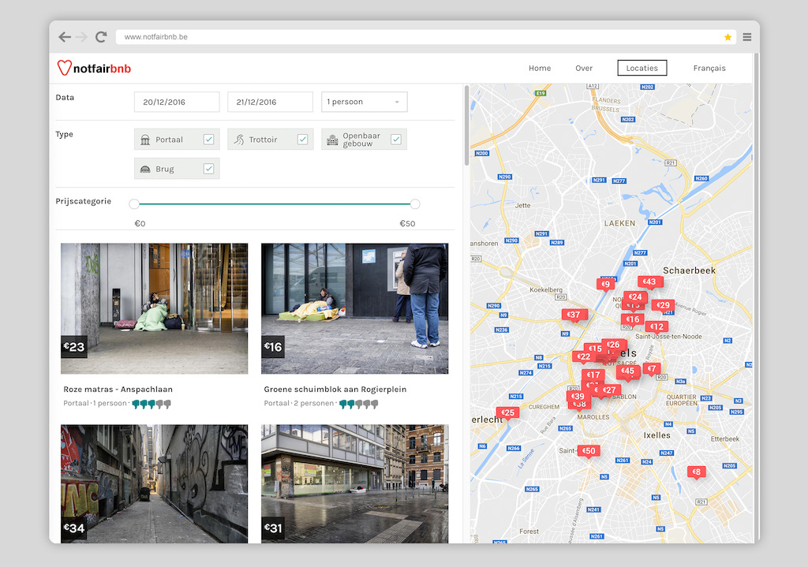Go to the Home menu item
808x567 pixels.
[x=540, y=68]
